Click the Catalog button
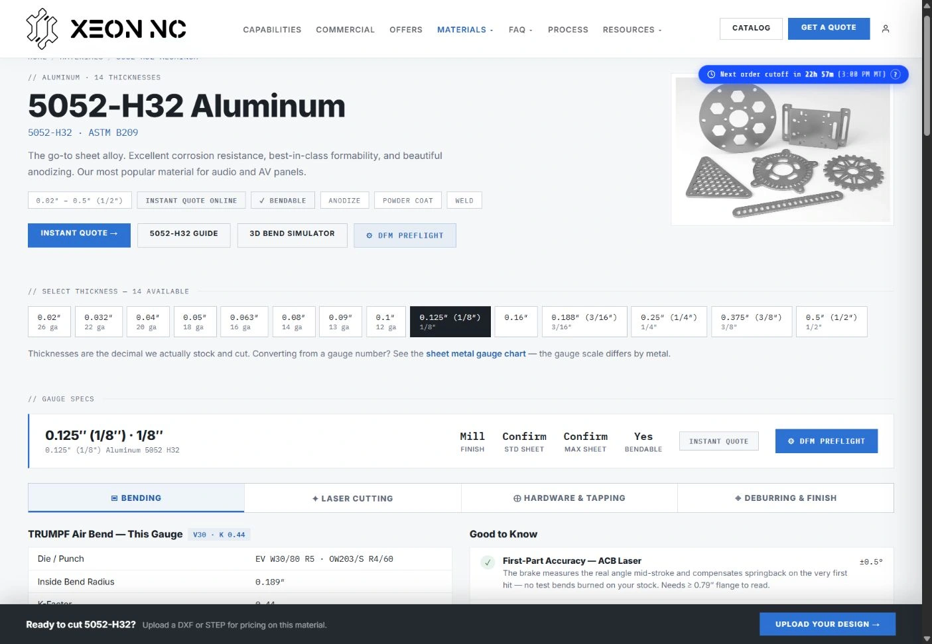 751,28
